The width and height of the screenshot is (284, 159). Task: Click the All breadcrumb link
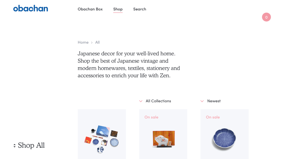pos(97,42)
